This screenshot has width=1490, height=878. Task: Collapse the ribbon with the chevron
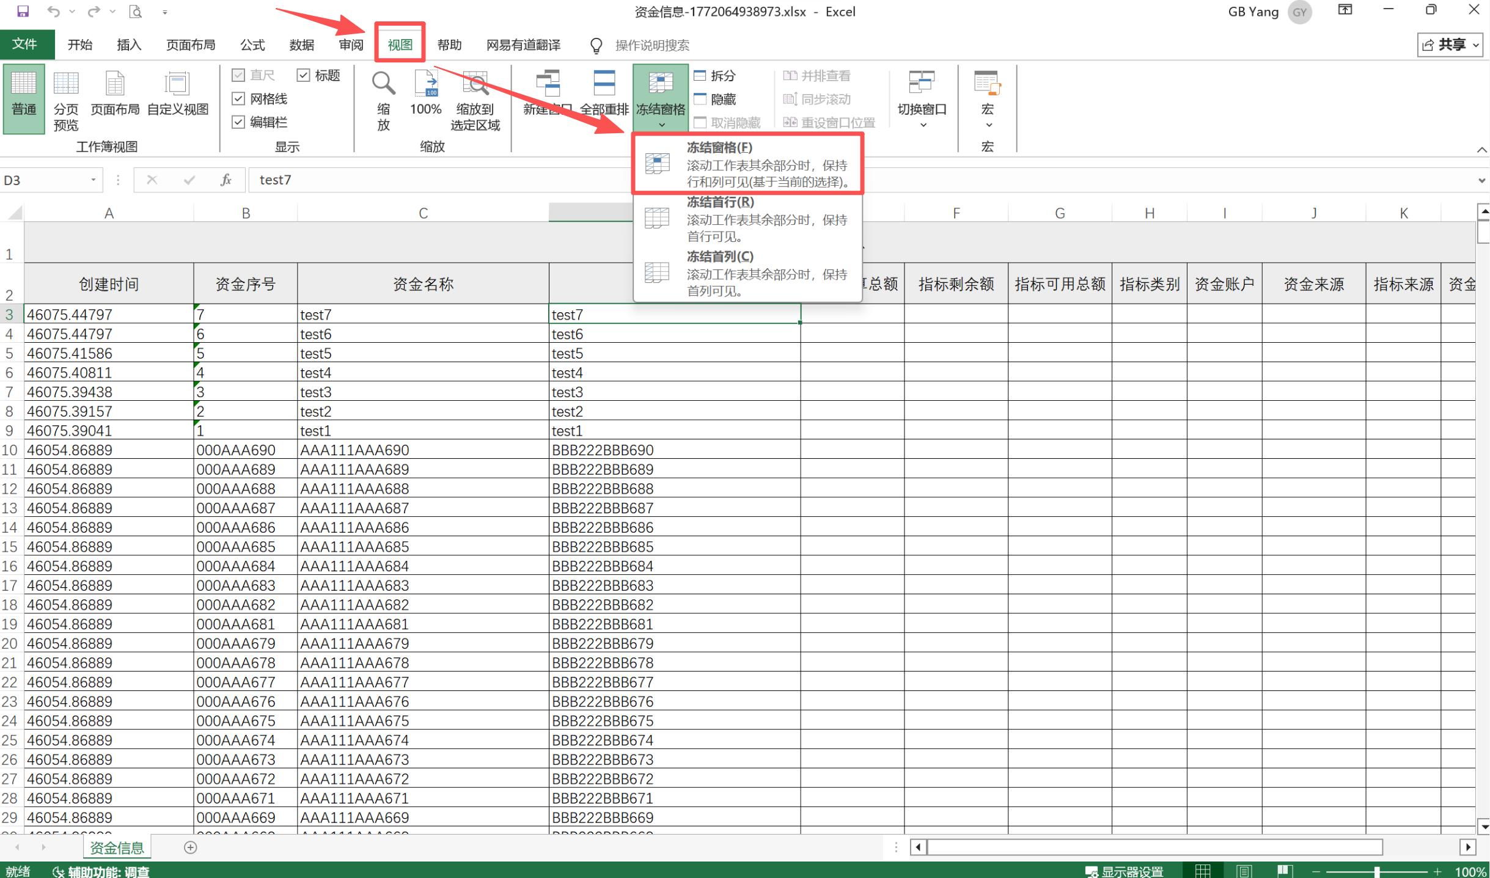1481,150
